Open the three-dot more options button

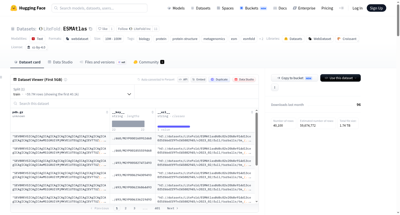(275, 87)
